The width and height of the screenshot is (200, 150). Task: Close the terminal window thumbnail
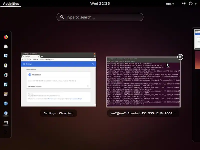pos(180,57)
